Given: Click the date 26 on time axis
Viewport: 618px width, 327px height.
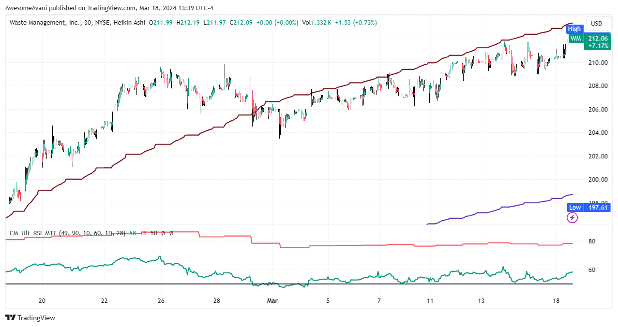Looking at the screenshot, I should click(x=161, y=301).
